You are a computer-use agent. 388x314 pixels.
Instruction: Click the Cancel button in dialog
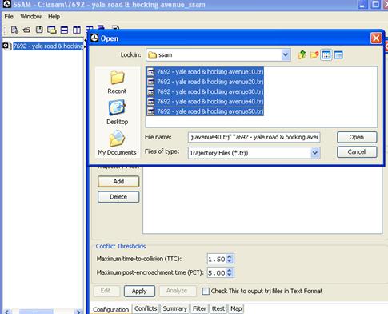[357, 152]
